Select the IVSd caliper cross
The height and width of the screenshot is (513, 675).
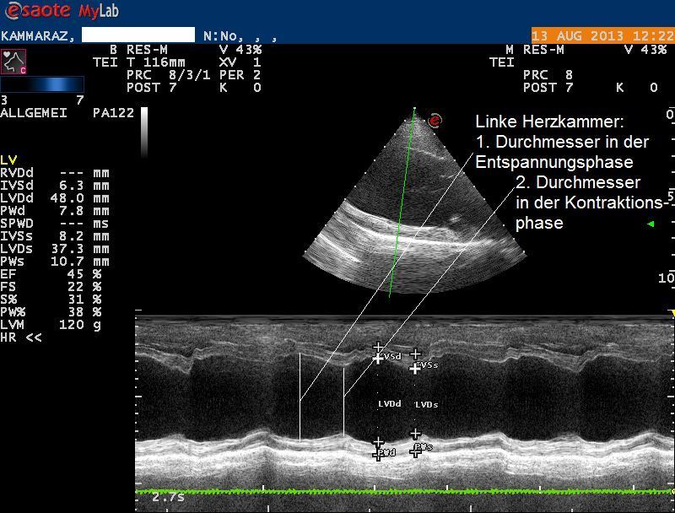[378, 359]
